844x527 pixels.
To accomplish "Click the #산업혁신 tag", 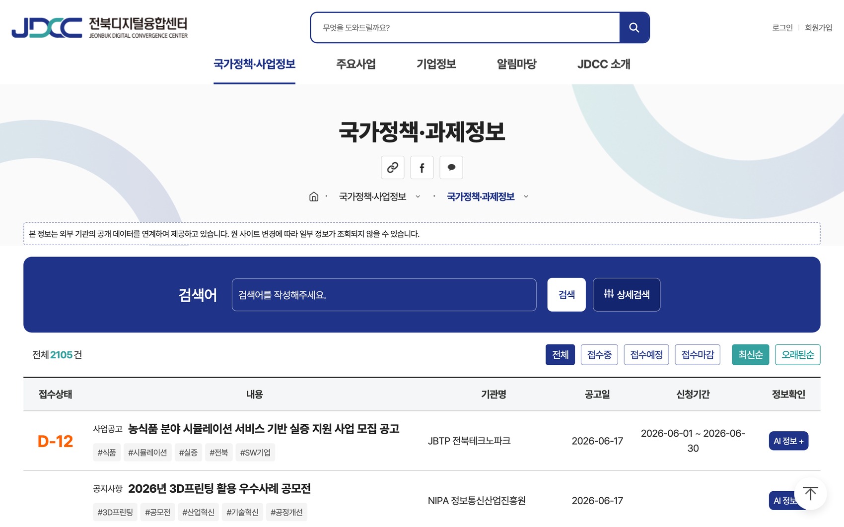I will [x=198, y=512].
